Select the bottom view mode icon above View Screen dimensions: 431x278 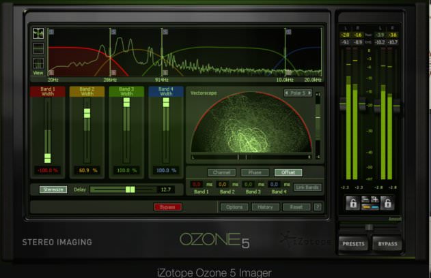point(38,63)
